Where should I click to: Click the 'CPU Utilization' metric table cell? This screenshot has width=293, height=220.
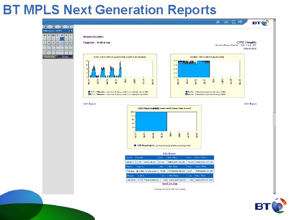tap(146, 162)
